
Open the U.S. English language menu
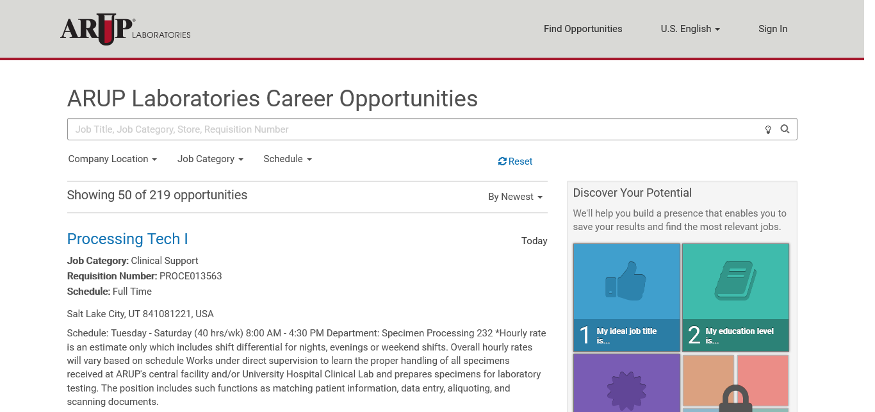pos(690,29)
